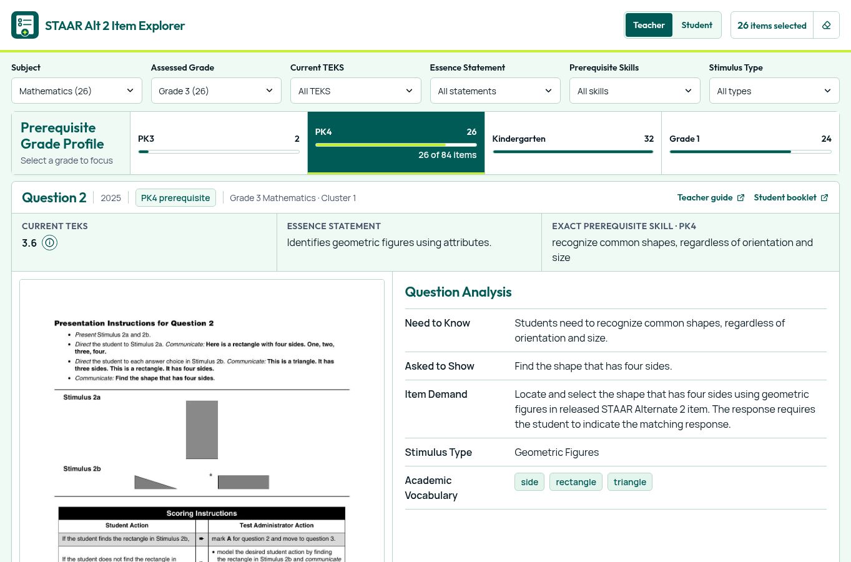Click the 'Geometric Figures' stimulus type value
This screenshot has height=562, width=851.
click(x=556, y=453)
